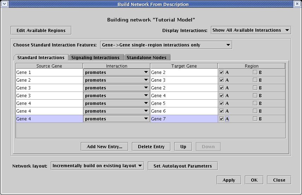Click the Apply button
This screenshot has width=302, height=195.
(229, 180)
